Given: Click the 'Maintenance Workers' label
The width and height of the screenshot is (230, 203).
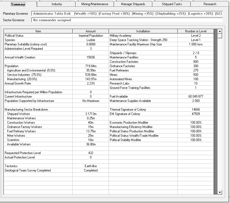Looking at the screenshot, I should (x=22, y=118).
